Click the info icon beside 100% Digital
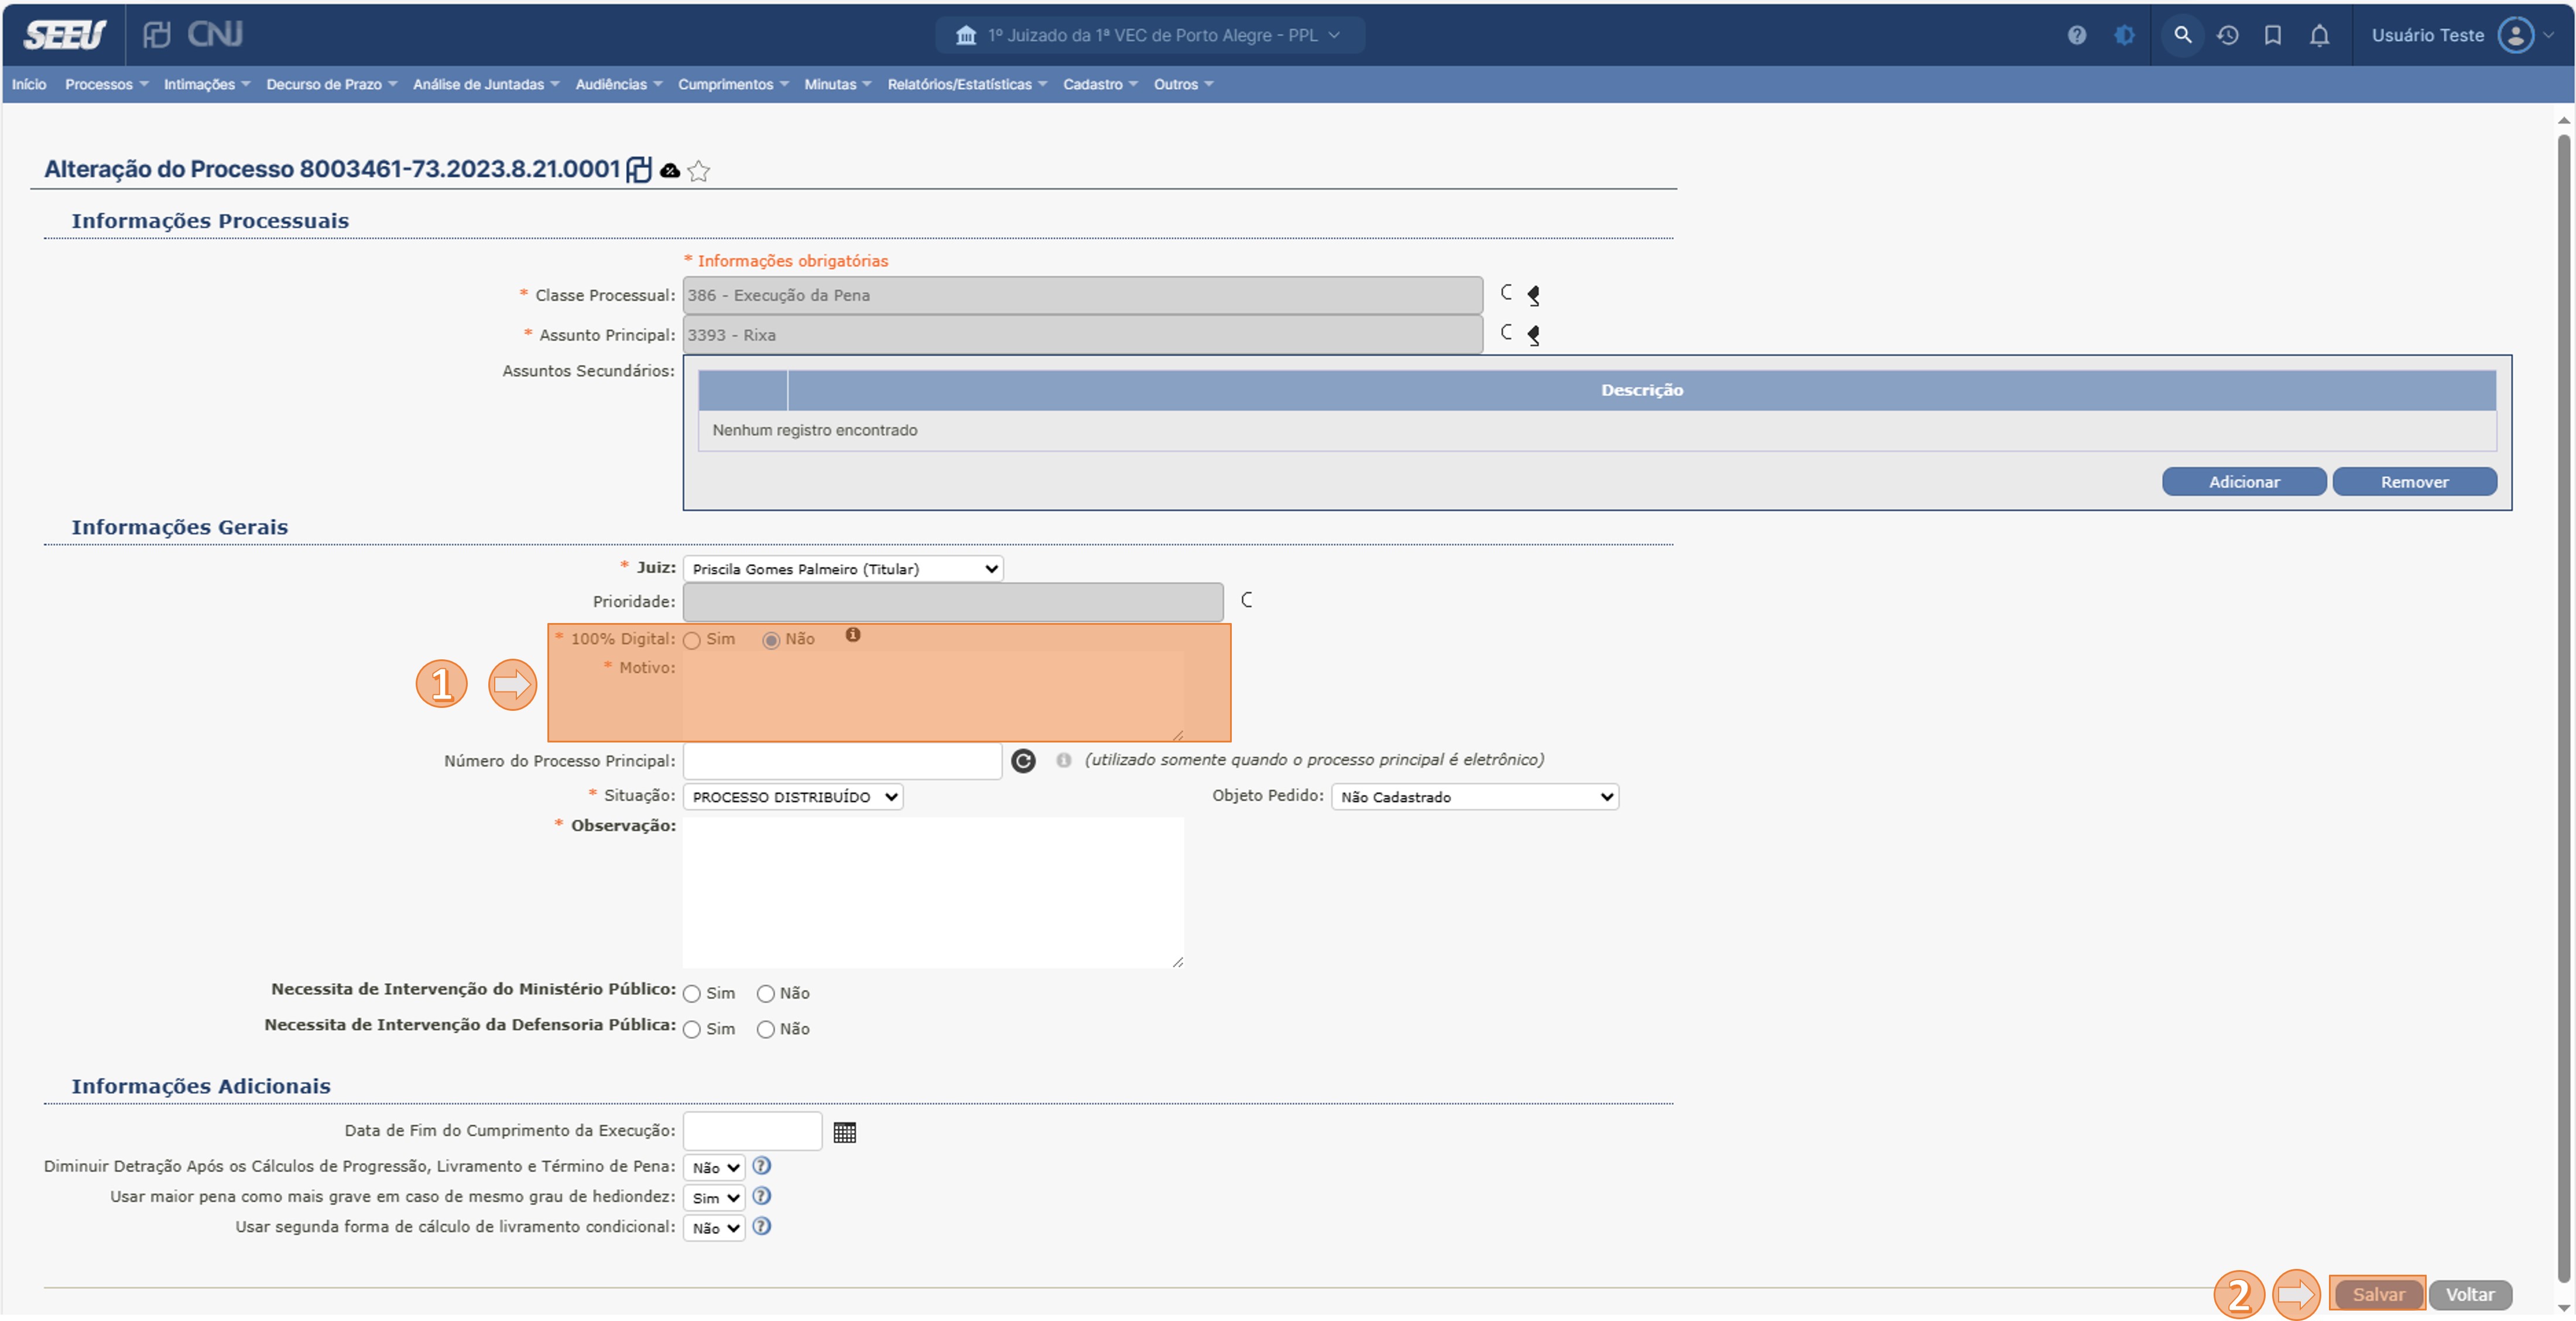 (853, 635)
